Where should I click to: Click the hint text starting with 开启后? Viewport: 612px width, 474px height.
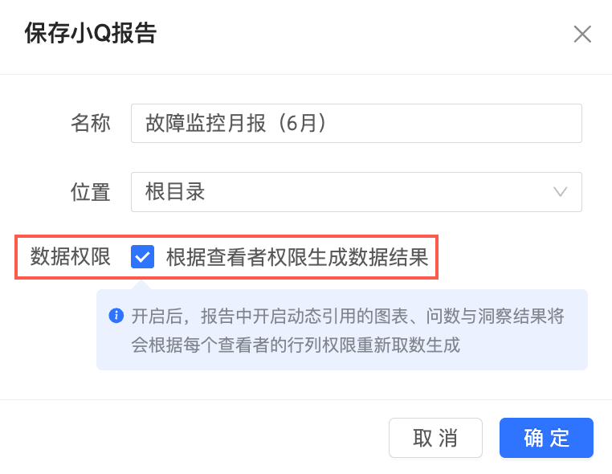(348, 316)
